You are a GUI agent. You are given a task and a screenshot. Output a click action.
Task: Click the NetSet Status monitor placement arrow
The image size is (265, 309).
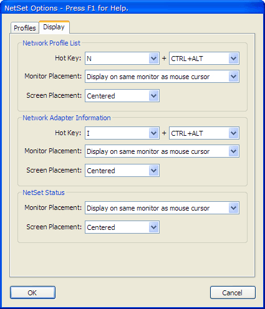233,208
